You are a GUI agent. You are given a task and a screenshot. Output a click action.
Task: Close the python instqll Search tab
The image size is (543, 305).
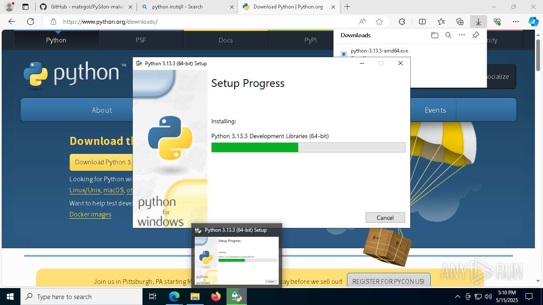pyautogui.click(x=232, y=7)
